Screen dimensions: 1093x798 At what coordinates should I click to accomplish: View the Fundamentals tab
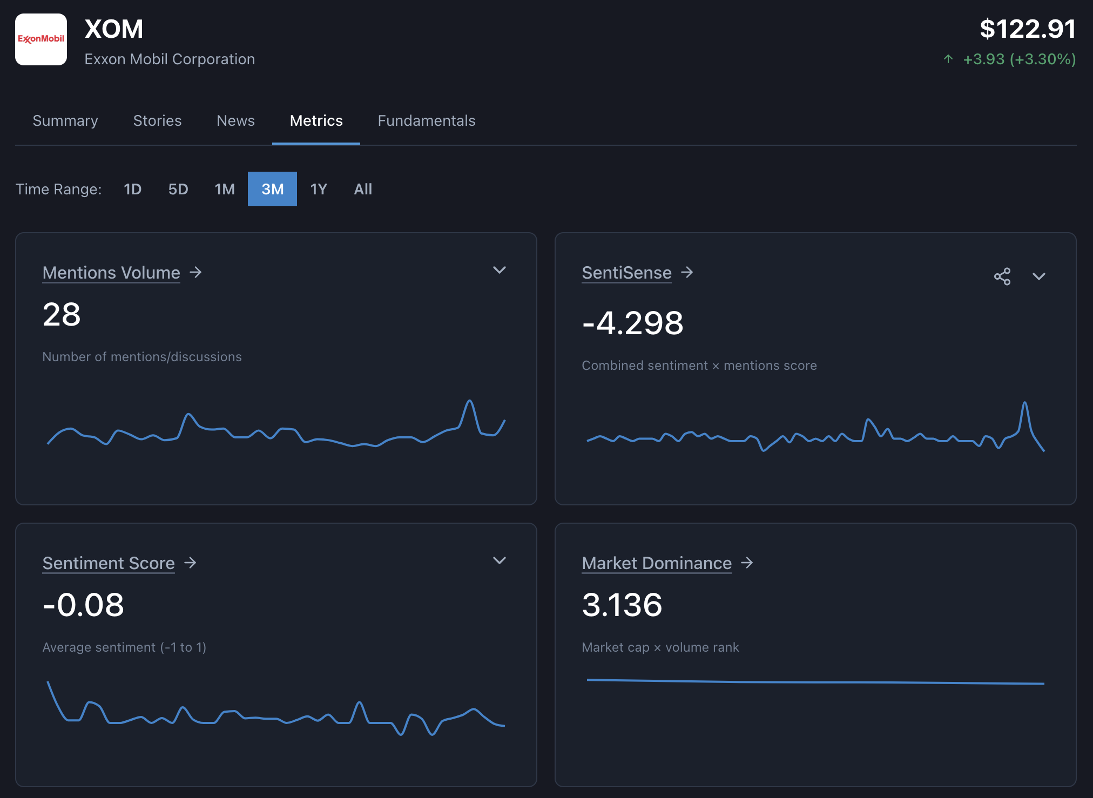pos(426,121)
